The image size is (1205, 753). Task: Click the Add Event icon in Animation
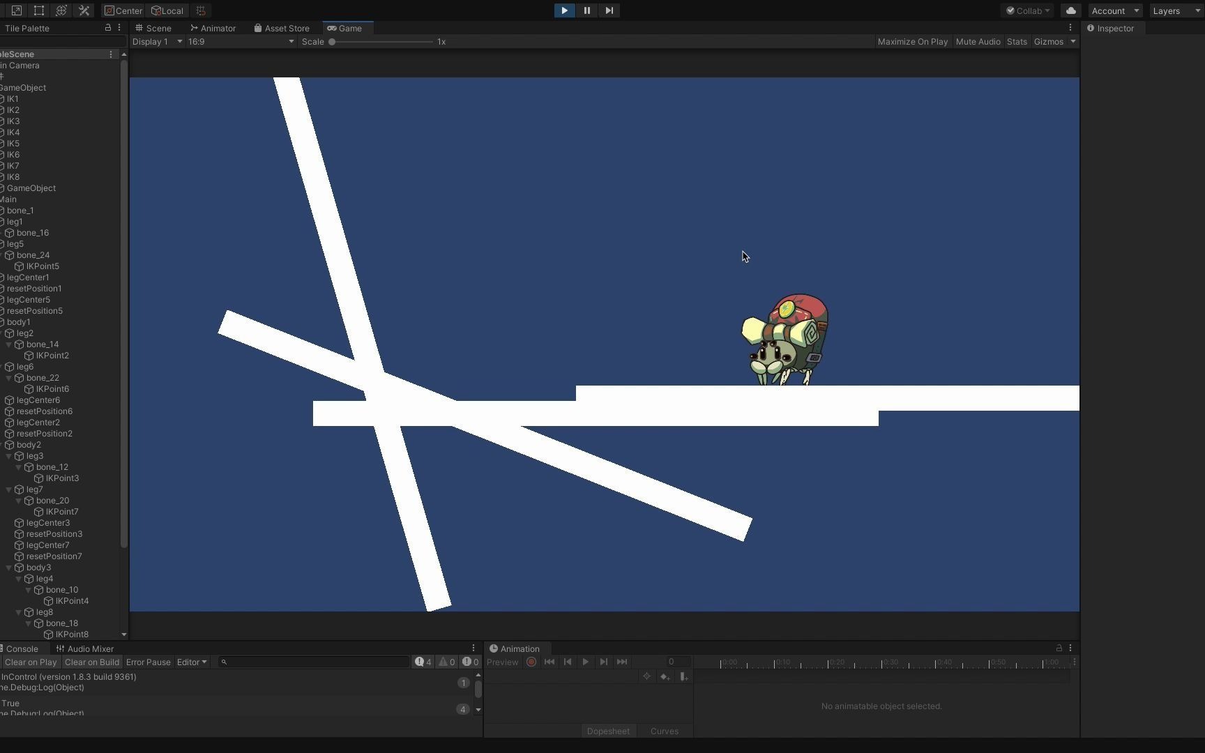click(x=684, y=676)
